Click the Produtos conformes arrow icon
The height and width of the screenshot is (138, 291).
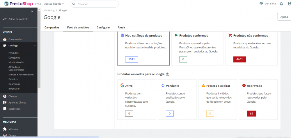176,35
